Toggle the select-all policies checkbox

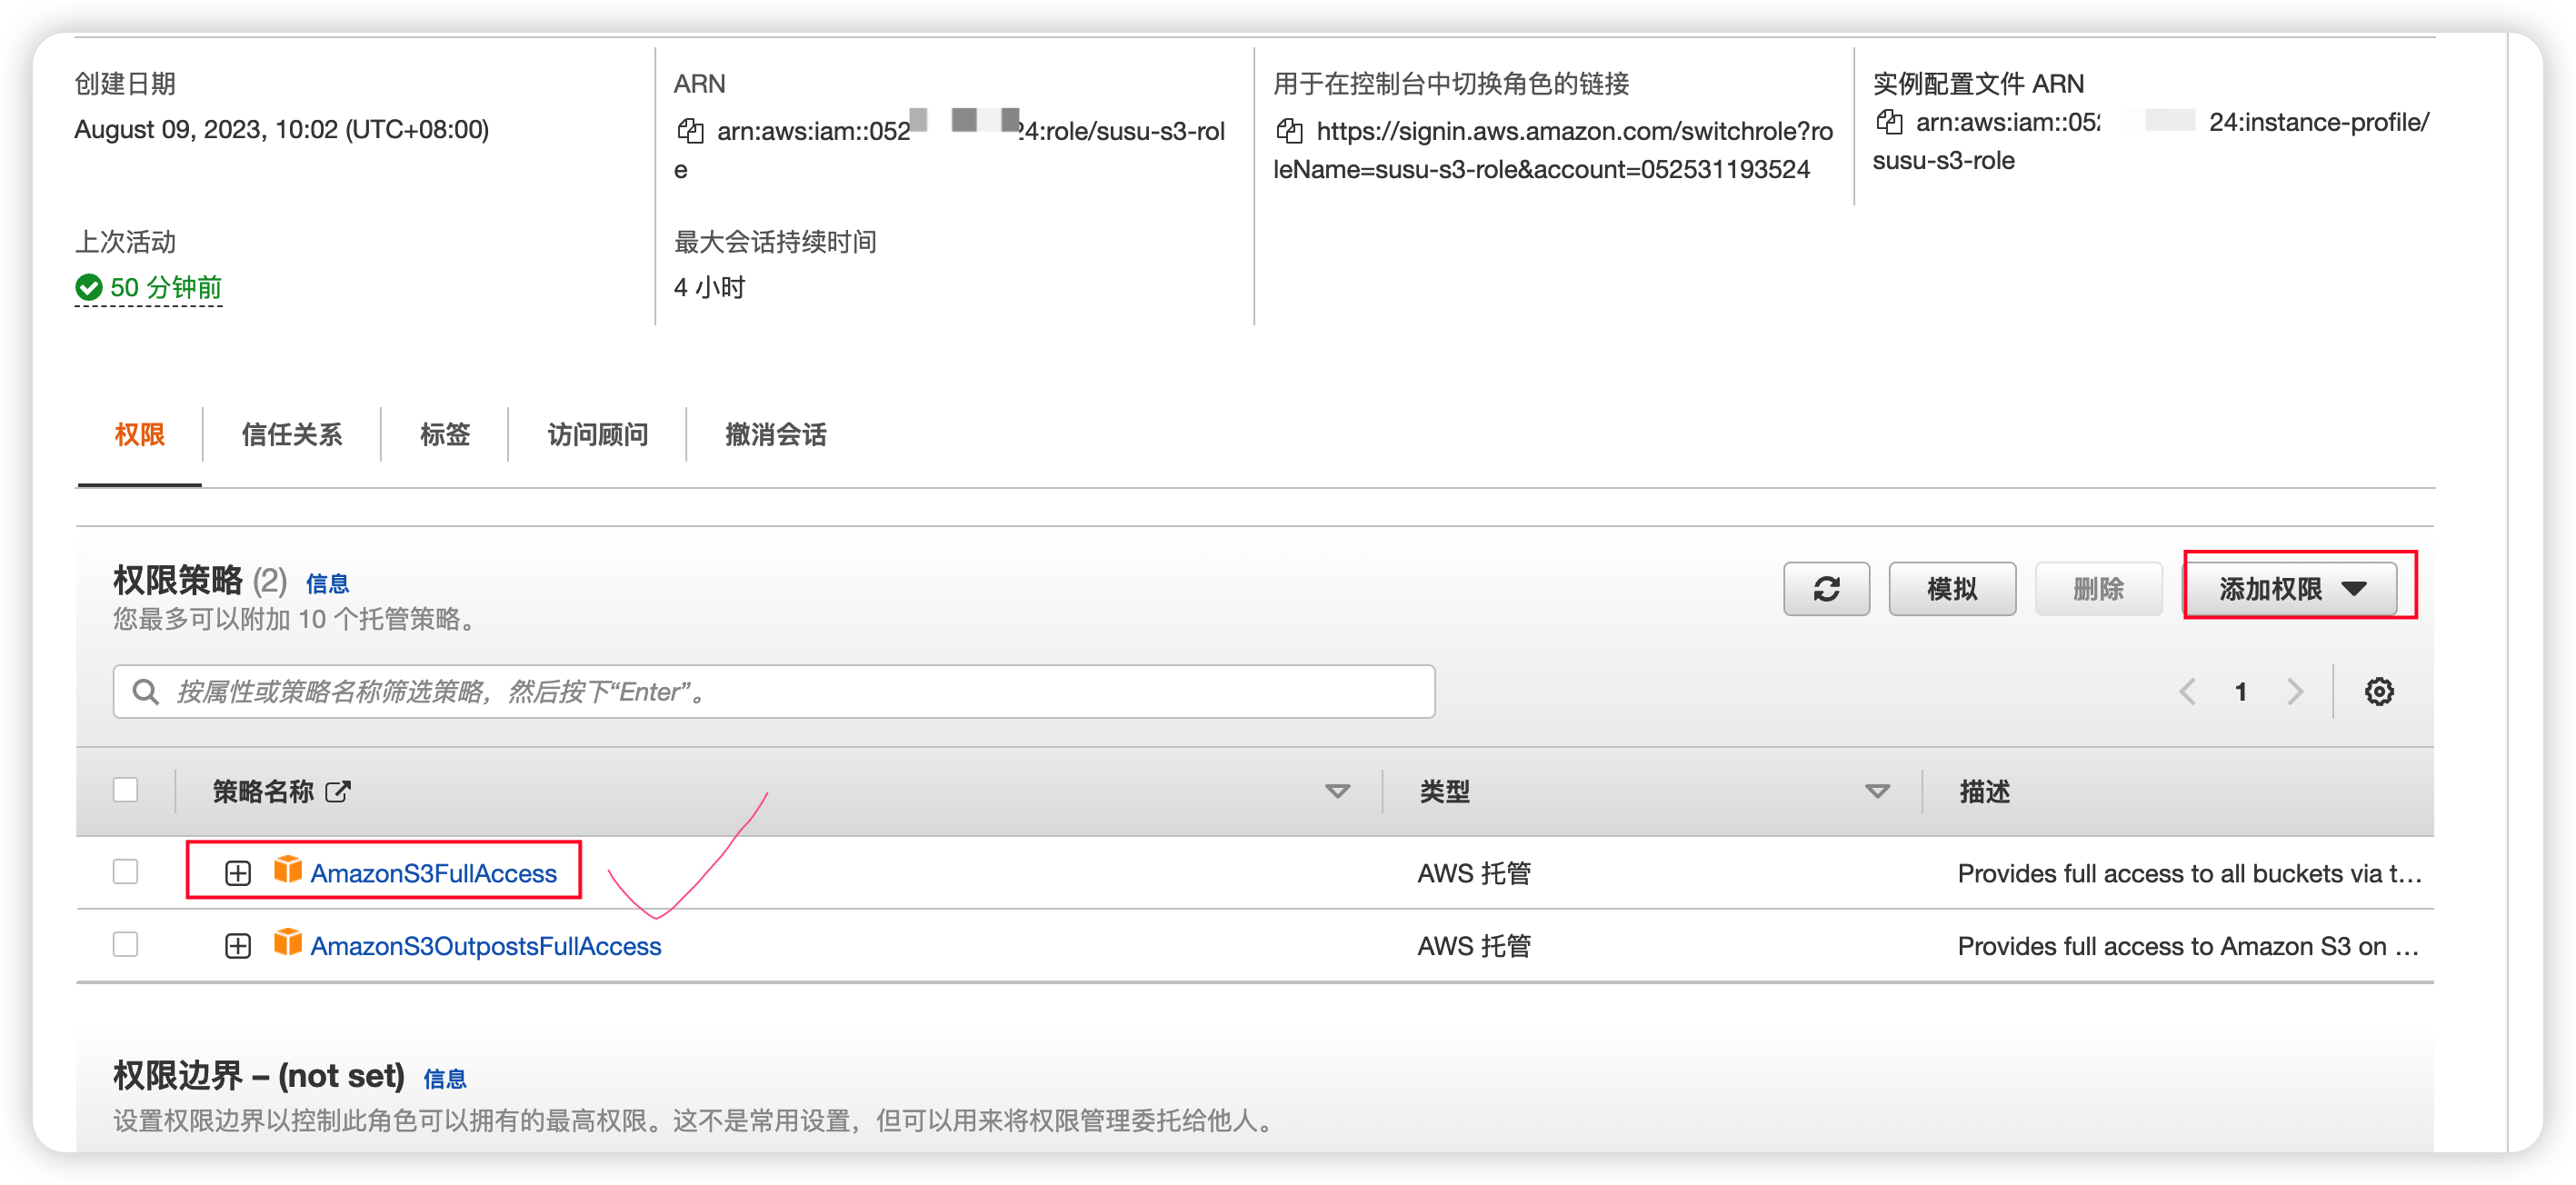coord(125,790)
